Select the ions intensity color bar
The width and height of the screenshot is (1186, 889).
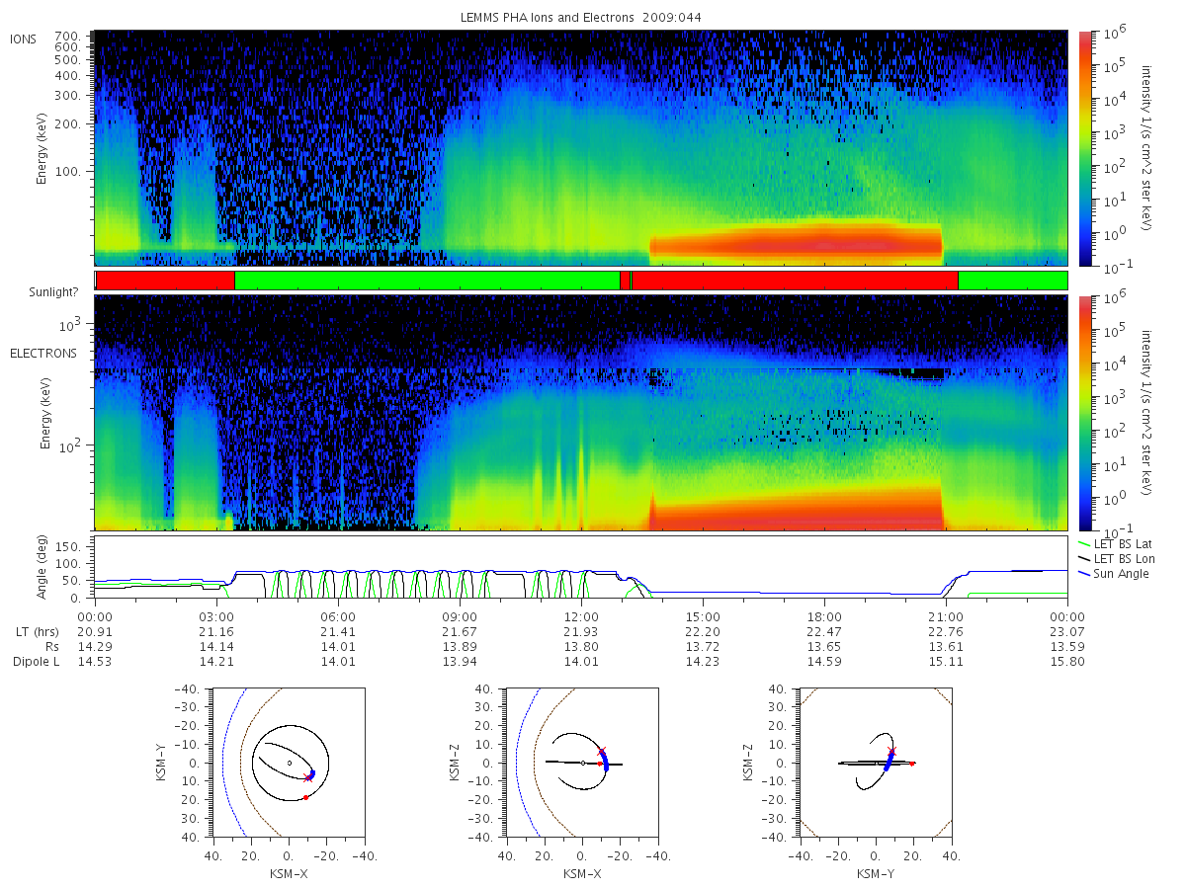click(x=1084, y=148)
